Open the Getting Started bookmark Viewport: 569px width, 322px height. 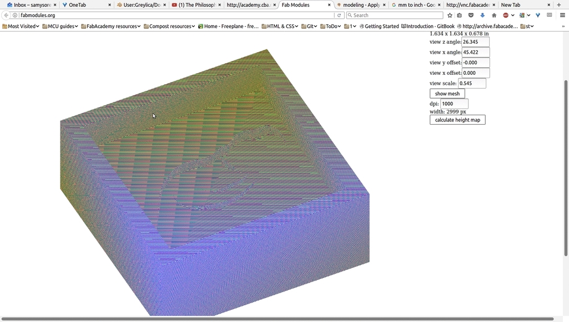pyautogui.click(x=379, y=26)
